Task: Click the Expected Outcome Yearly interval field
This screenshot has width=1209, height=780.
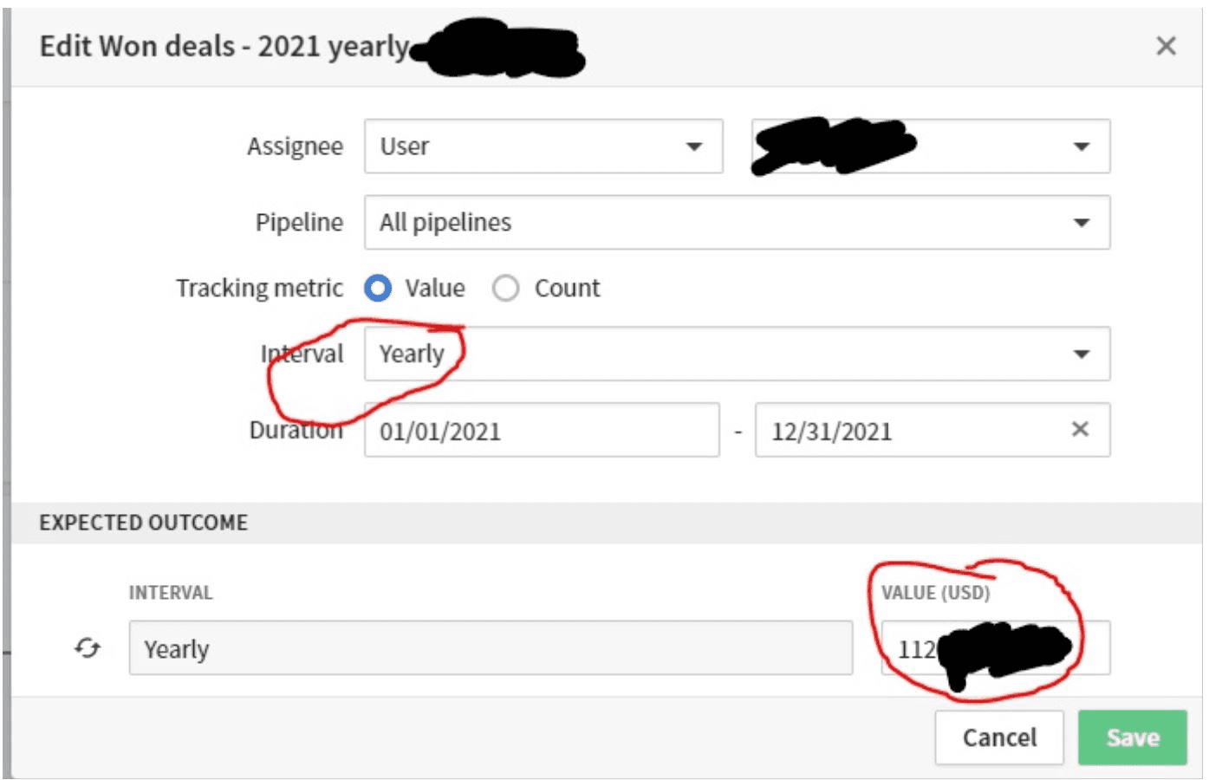Action: coord(491,648)
